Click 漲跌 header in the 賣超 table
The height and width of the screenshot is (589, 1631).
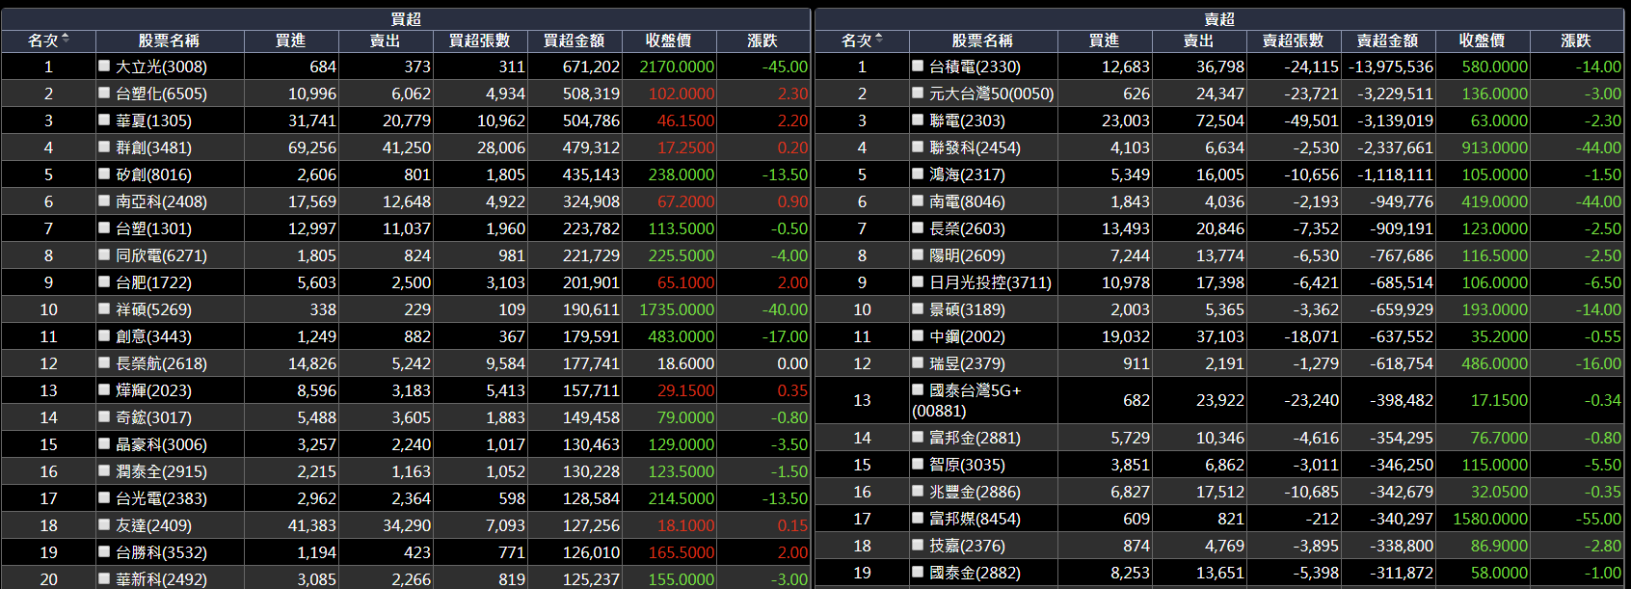pos(1577,40)
